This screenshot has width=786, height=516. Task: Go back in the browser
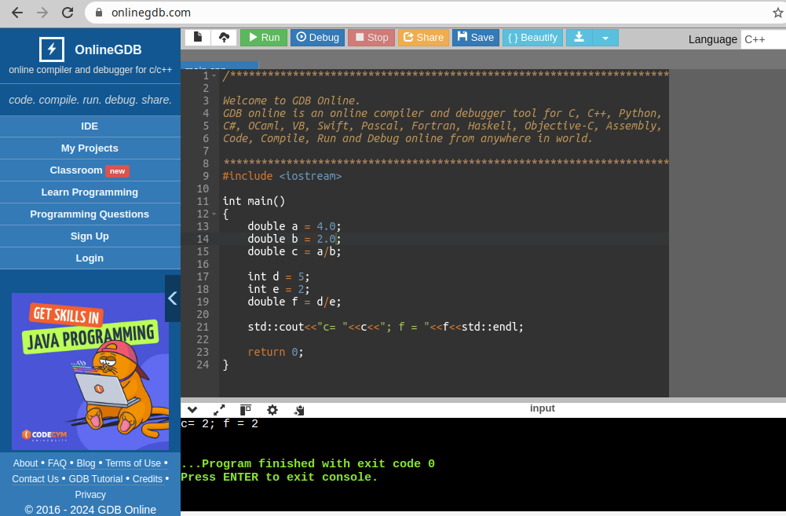coord(17,13)
